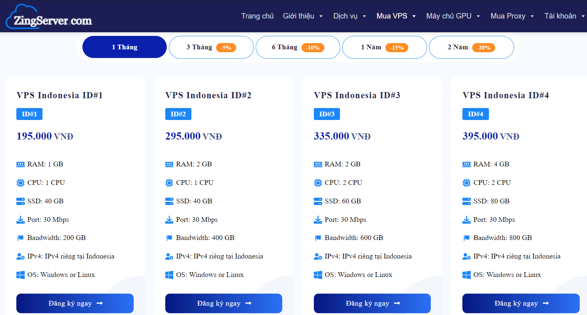Select the 1 Tháng billing tab

pos(125,47)
